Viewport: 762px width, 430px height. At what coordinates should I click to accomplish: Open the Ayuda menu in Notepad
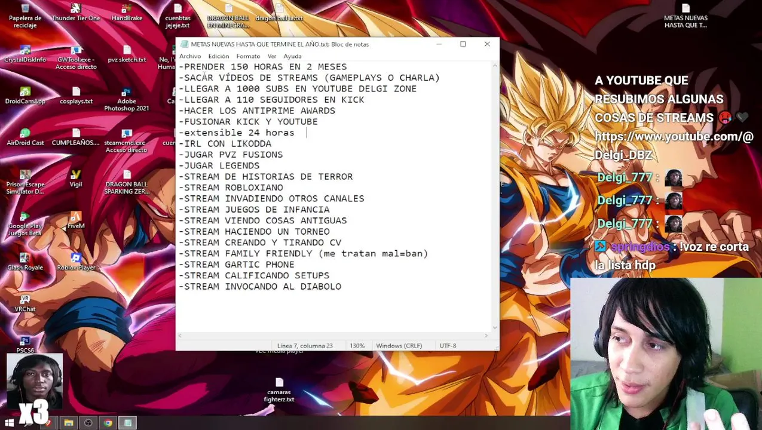click(292, 56)
